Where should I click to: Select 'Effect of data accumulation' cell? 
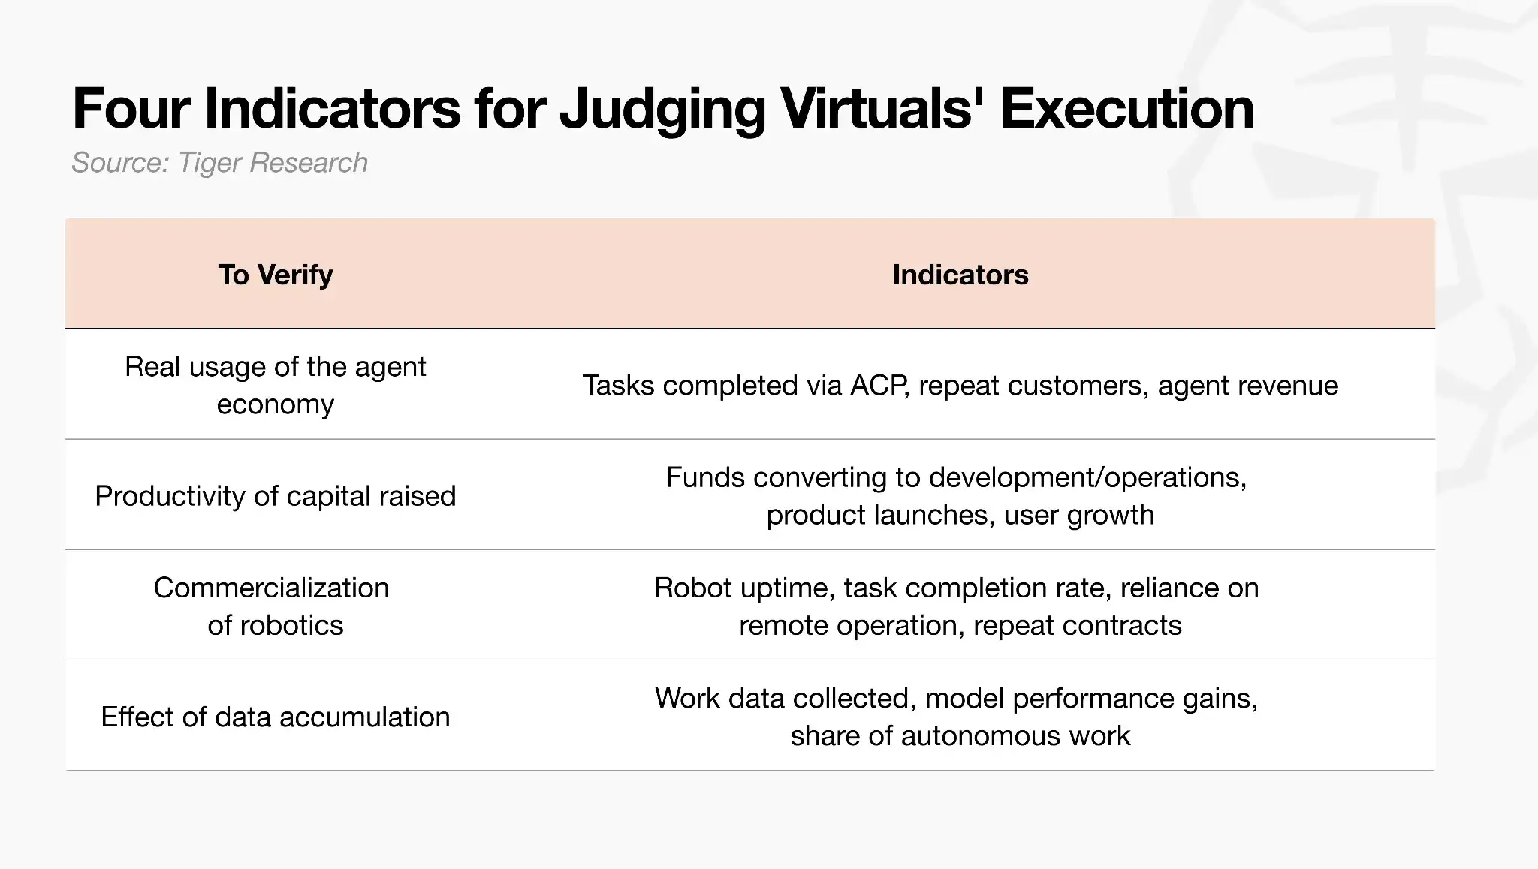[x=276, y=717]
